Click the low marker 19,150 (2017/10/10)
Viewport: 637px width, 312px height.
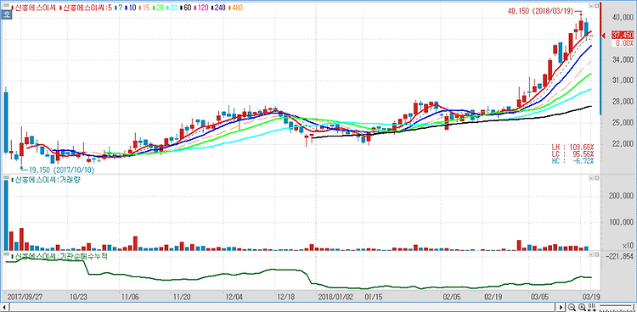pyautogui.click(x=61, y=170)
